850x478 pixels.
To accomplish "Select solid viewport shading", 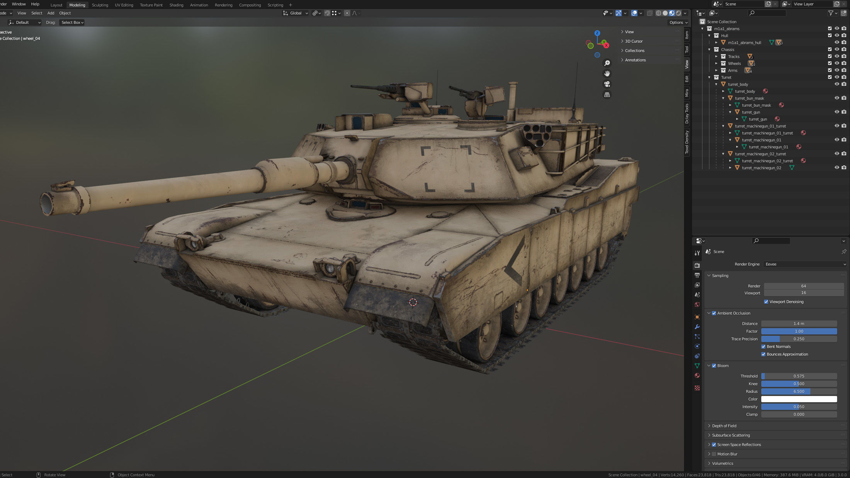I will (x=665, y=13).
